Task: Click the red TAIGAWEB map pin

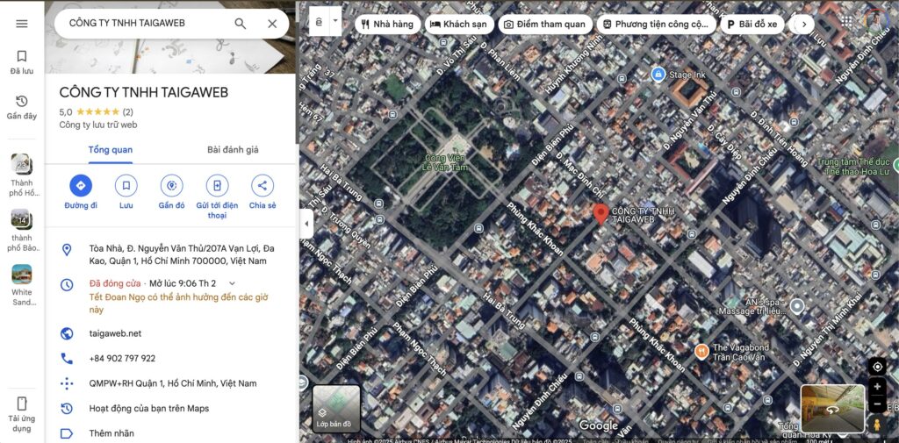Action: (601, 214)
